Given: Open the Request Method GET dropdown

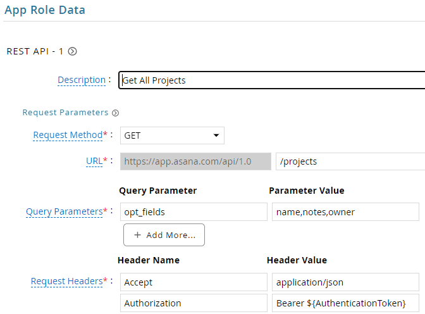Looking at the screenshot, I should [x=172, y=135].
